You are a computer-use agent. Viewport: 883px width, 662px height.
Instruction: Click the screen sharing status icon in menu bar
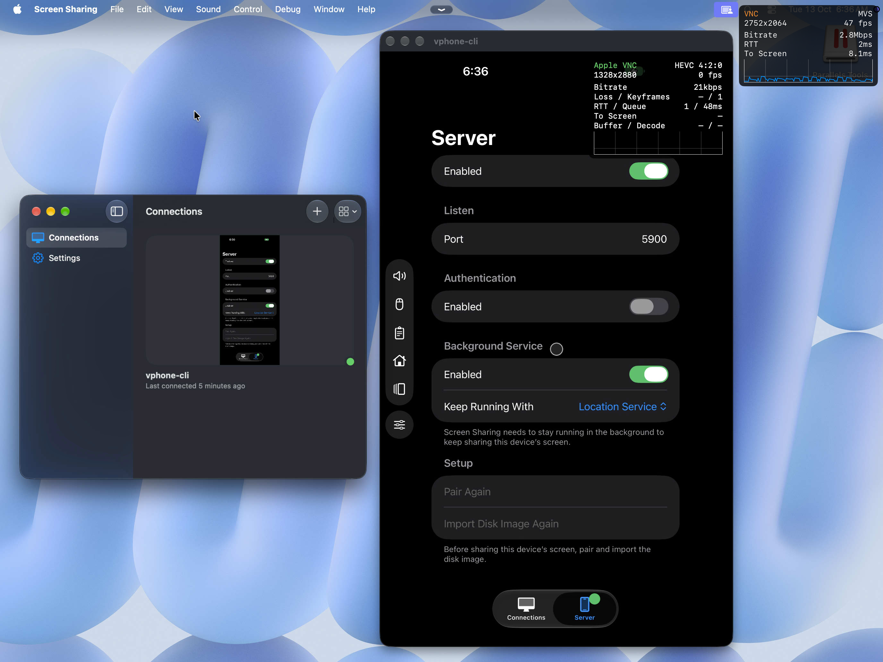click(x=726, y=10)
